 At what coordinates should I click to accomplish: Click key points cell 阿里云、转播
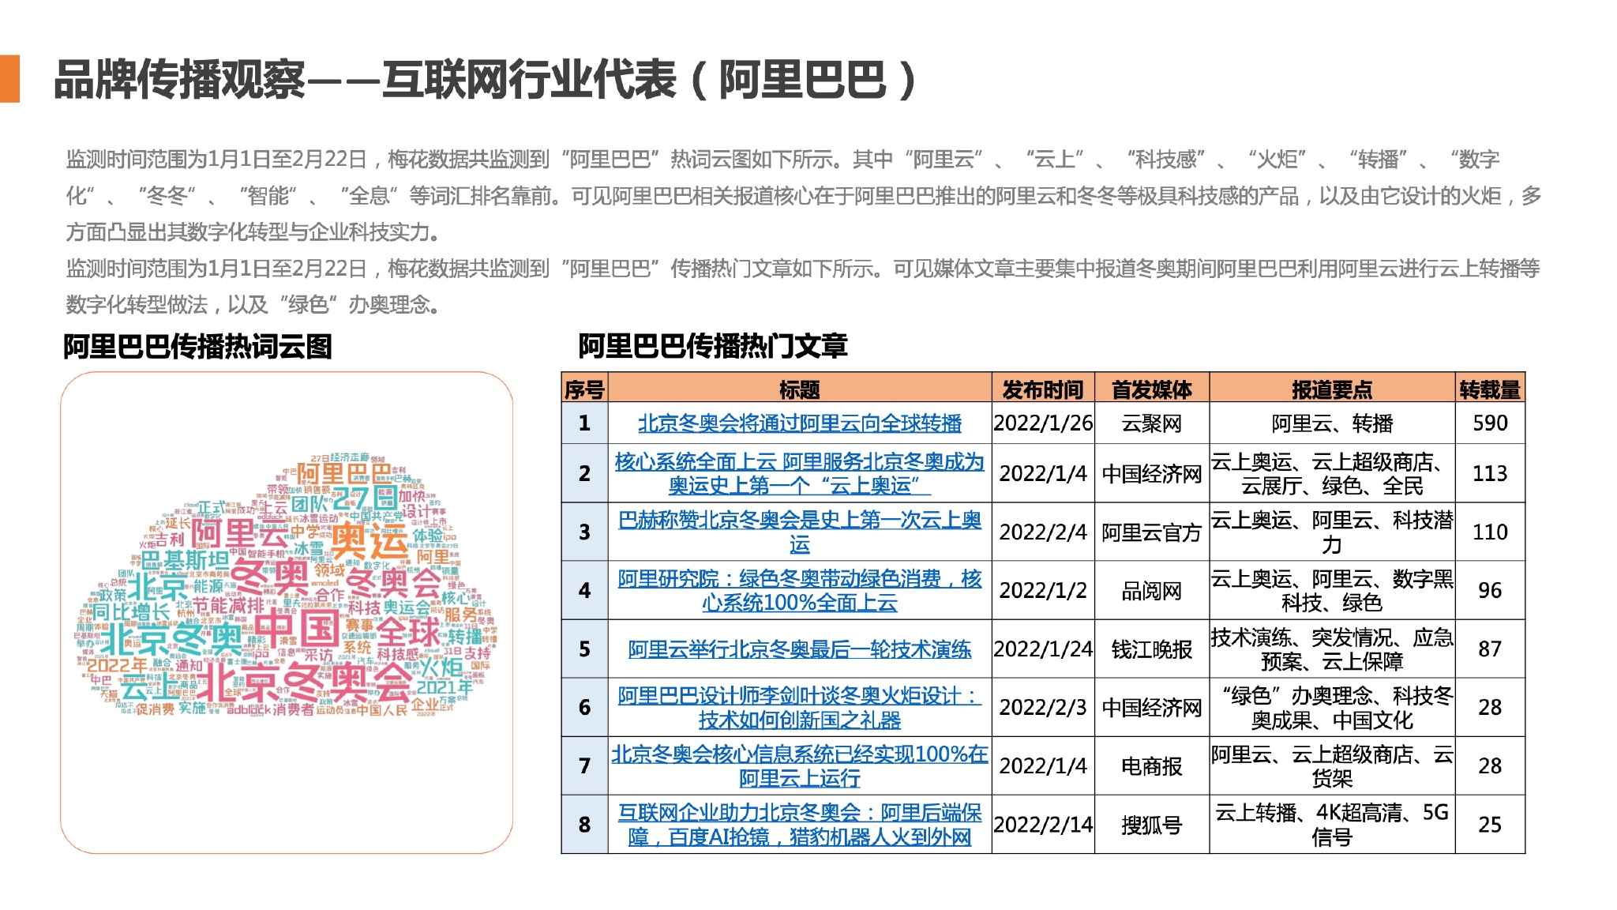tap(1332, 423)
